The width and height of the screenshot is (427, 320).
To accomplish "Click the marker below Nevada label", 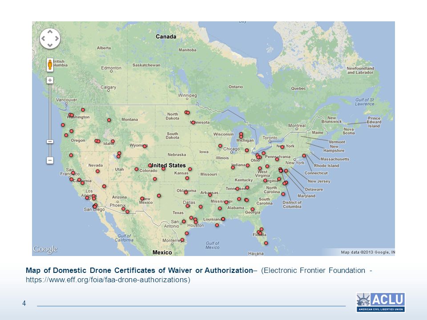I will pos(97,171).
